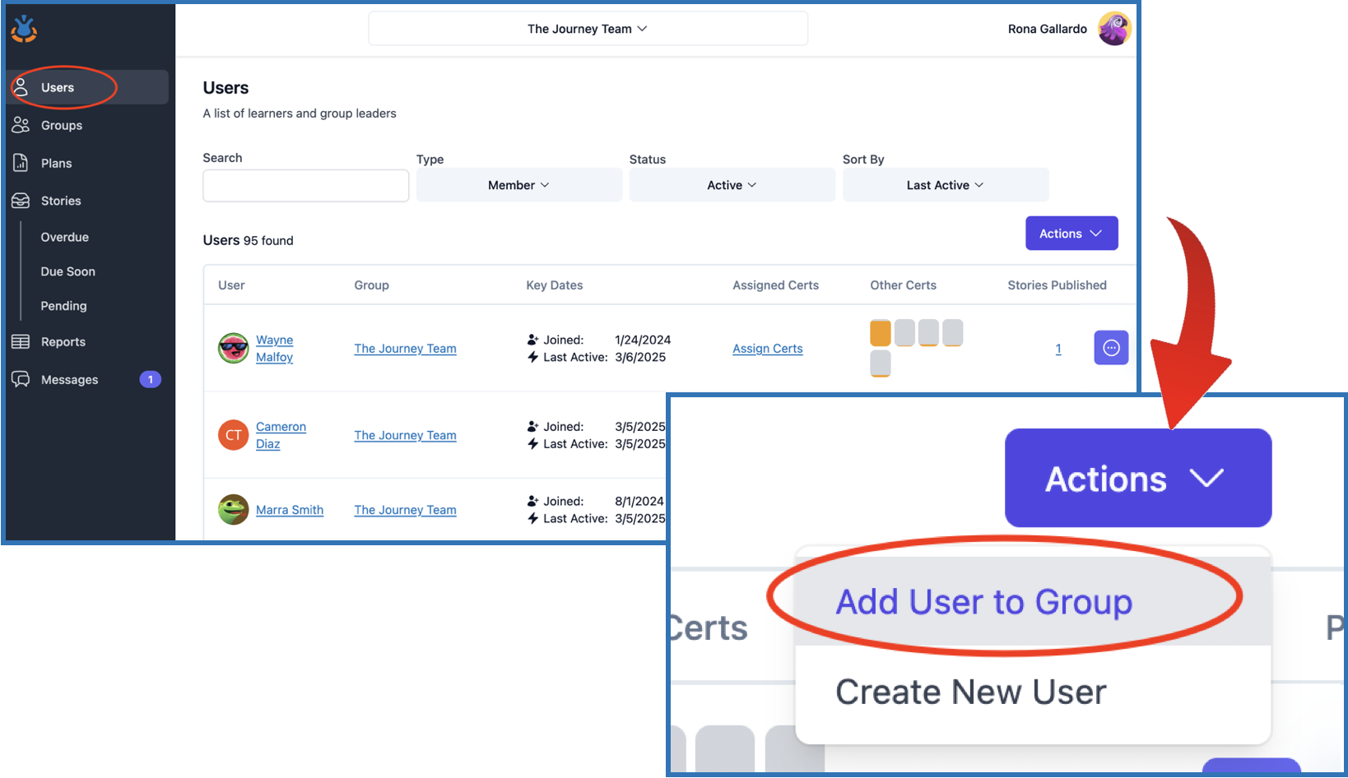This screenshot has width=1348, height=778.
Task: Open Messages in the sidebar
Action: tap(69, 379)
